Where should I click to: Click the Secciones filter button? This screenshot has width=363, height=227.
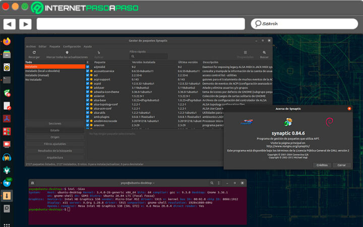tap(55, 124)
